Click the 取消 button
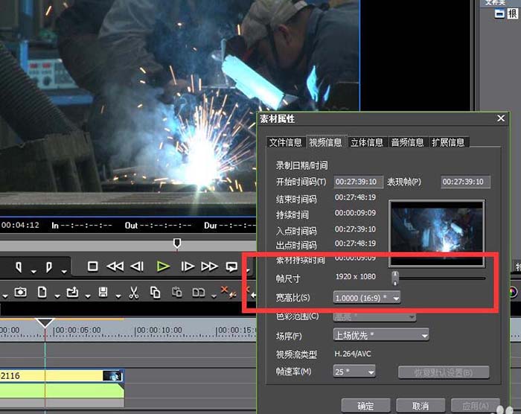 421,406
